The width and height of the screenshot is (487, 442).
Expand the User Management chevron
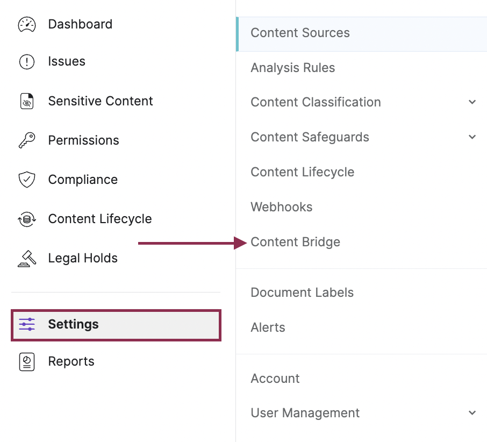[472, 413]
